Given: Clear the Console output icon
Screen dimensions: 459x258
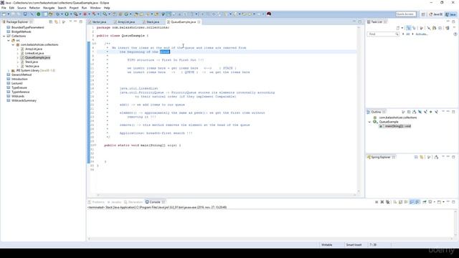Looking at the screenshot, I should tap(395, 202).
